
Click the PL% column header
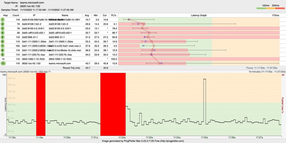click(114, 15)
